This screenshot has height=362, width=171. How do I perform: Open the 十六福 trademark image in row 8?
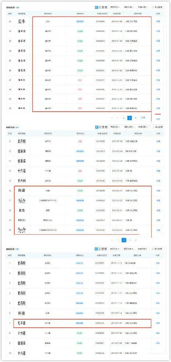click(x=21, y=333)
